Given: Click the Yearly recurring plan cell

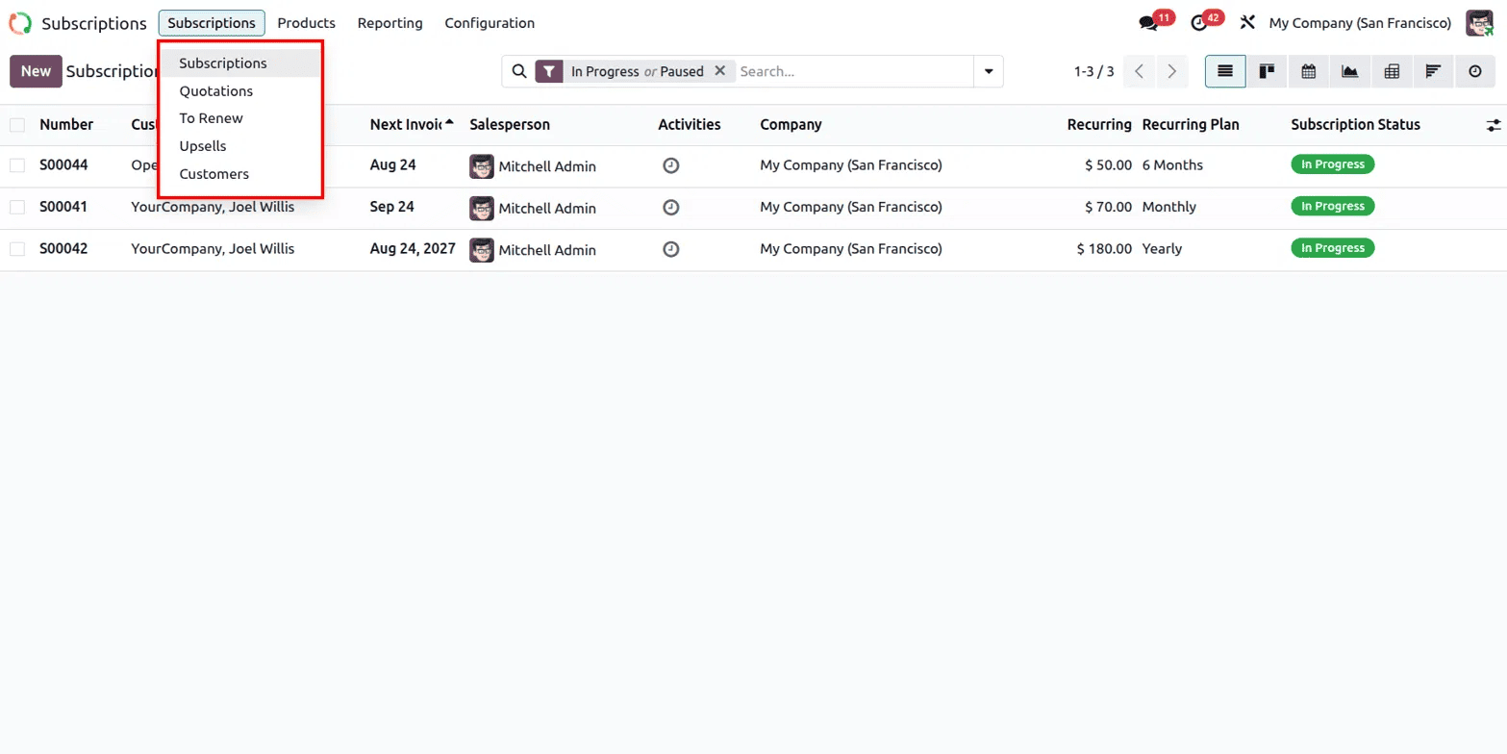Looking at the screenshot, I should [x=1162, y=249].
